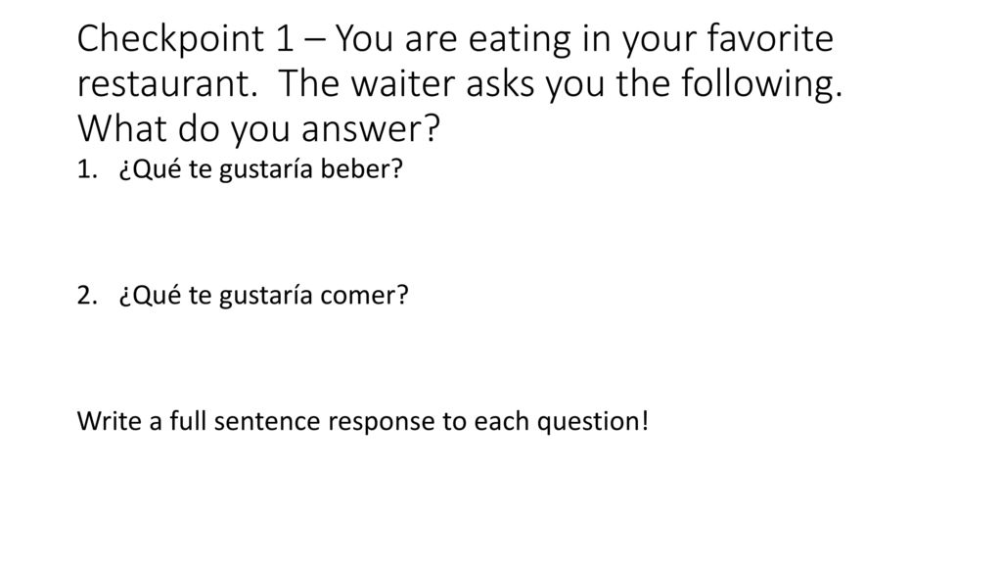The width and height of the screenshot is (1002, 564).
Task: Click the word "gustaría" in question one
Action: coord(266,169)
